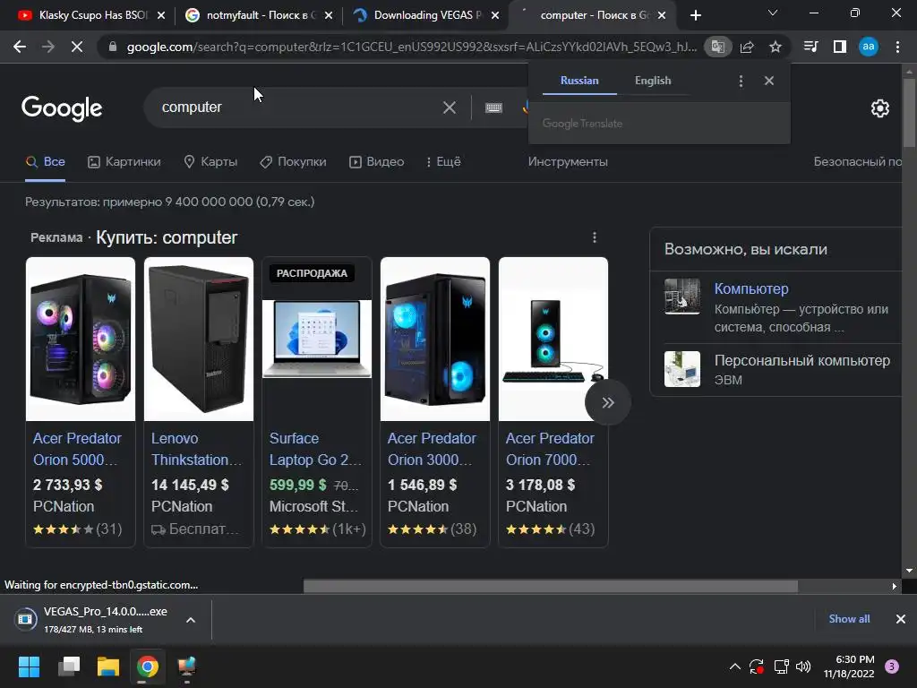917x688 pixels.
Task: Open Персональный компьютер suggestion
Action: point(801,360)
